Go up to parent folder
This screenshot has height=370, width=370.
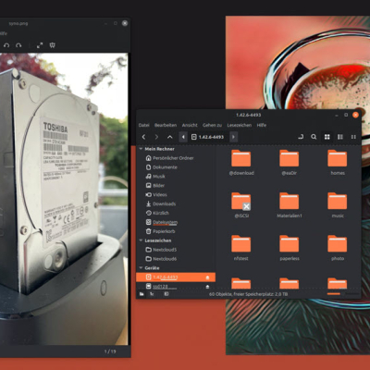coord(170,137)
